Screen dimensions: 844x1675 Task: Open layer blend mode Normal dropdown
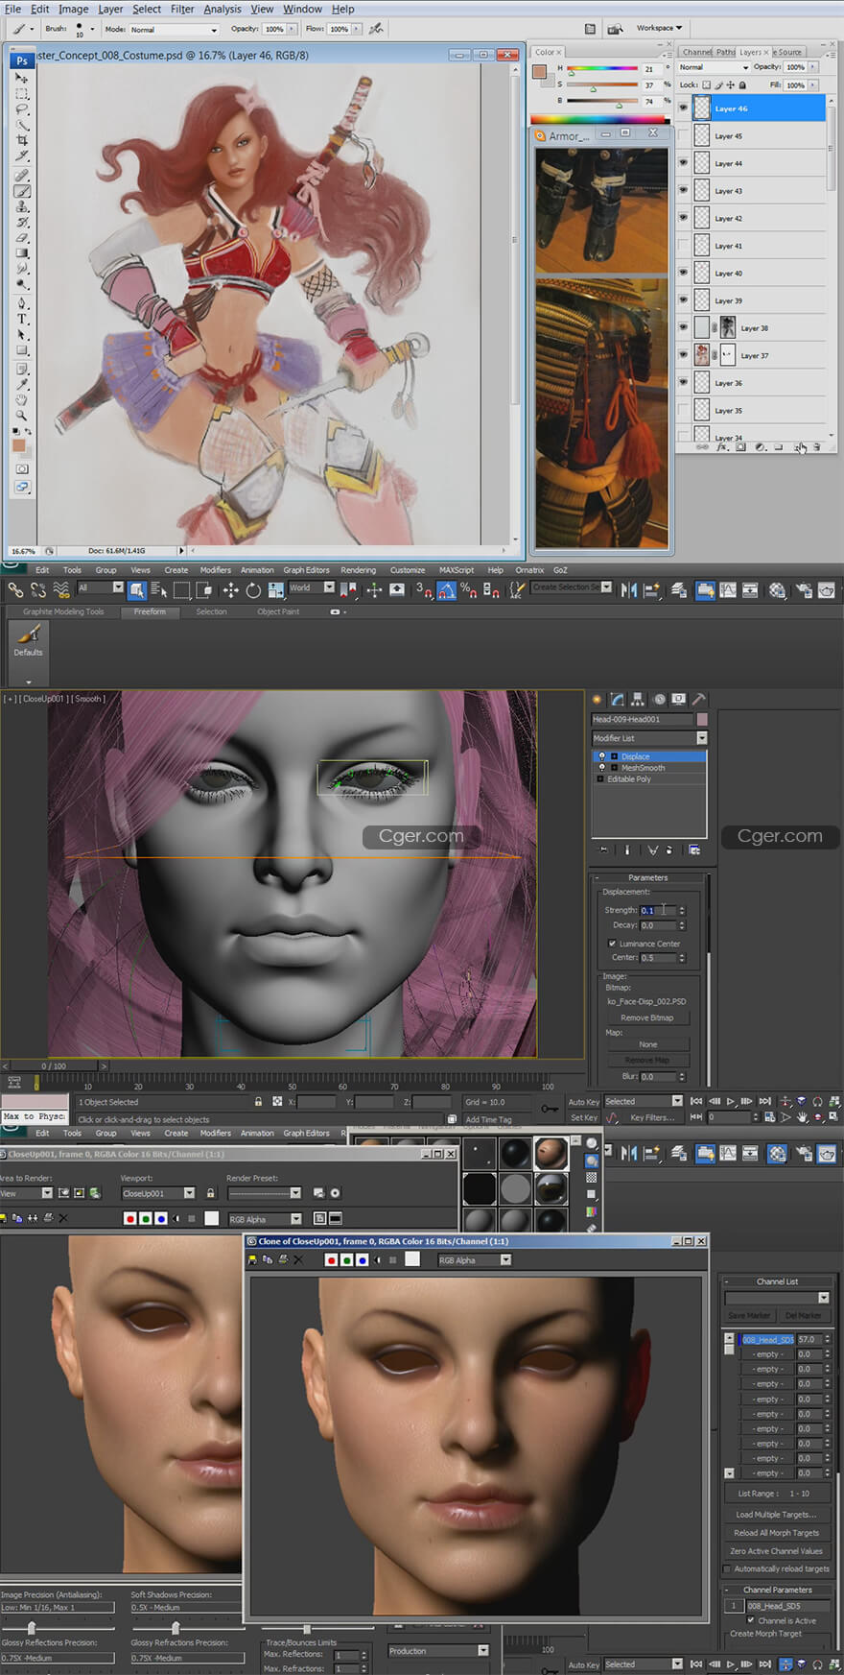[714, 67]
